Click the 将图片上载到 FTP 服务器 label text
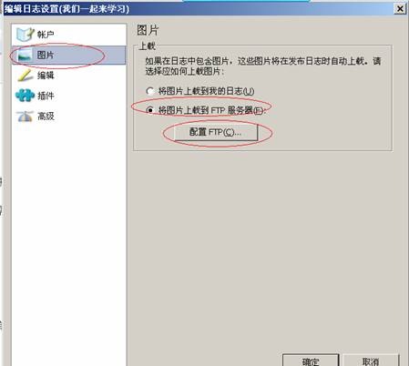The height and width of the screenshot is (366, 409). point(211,110)
